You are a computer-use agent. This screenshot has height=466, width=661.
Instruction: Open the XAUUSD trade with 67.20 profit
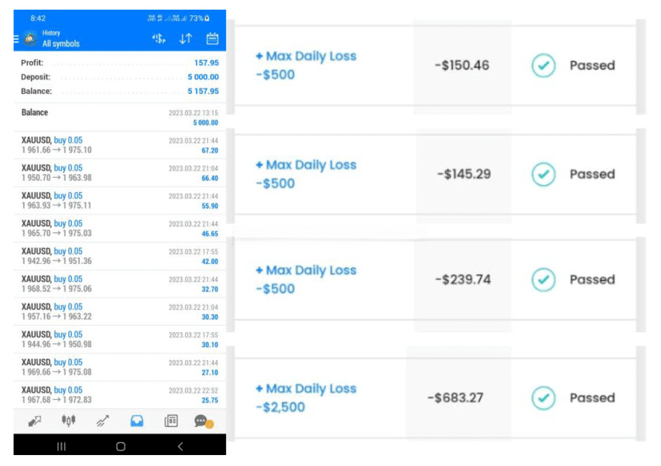[x=119, y=145]
